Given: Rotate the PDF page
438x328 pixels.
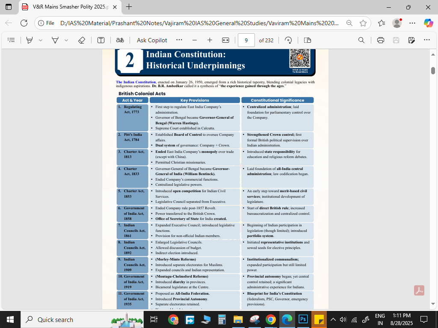Looking at the screenshot, I should (288, 40).
